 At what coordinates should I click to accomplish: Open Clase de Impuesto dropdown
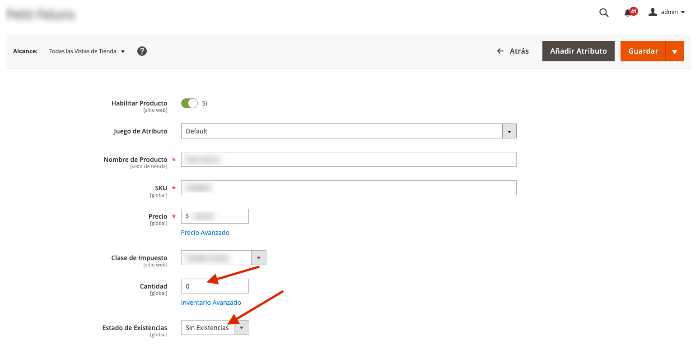[x=224, y=257]
